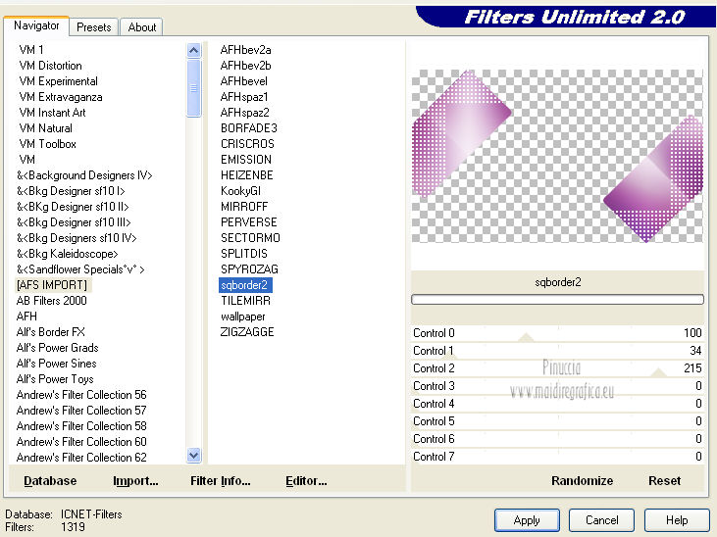Select &<Sandflower Specials*v*> category
The height and width of the screenshot is (537, 717).
(x=80, y=269)
